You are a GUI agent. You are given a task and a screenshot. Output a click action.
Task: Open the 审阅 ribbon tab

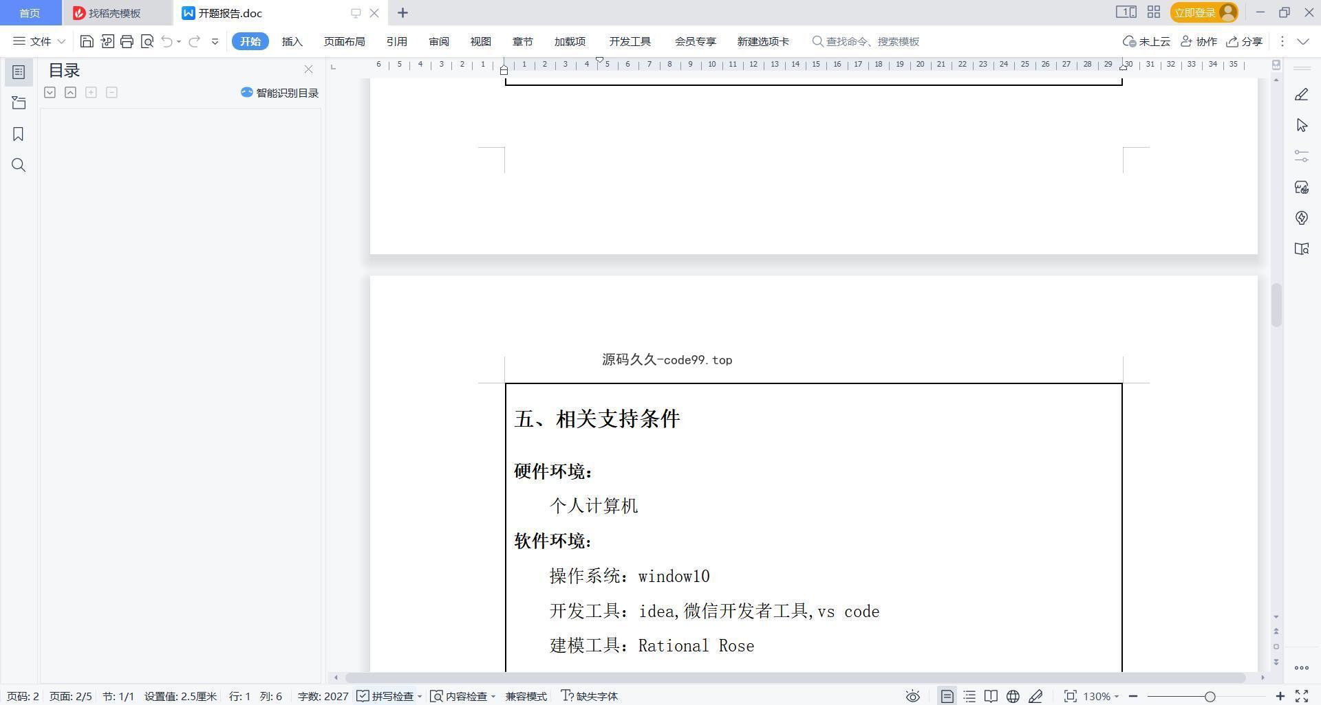coord(438,41)
